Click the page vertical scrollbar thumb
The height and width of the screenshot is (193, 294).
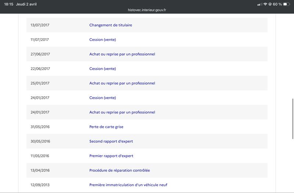(293, 119)
